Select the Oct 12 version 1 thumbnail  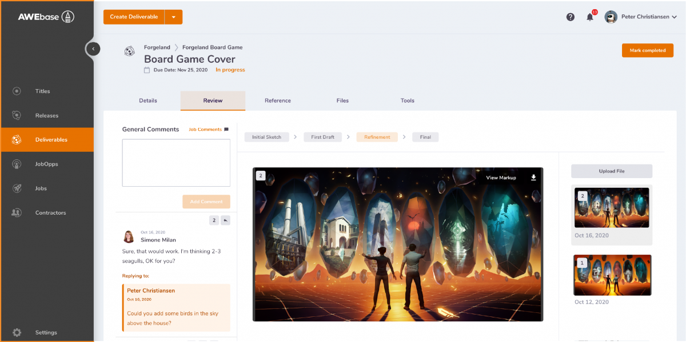[612, 275]
